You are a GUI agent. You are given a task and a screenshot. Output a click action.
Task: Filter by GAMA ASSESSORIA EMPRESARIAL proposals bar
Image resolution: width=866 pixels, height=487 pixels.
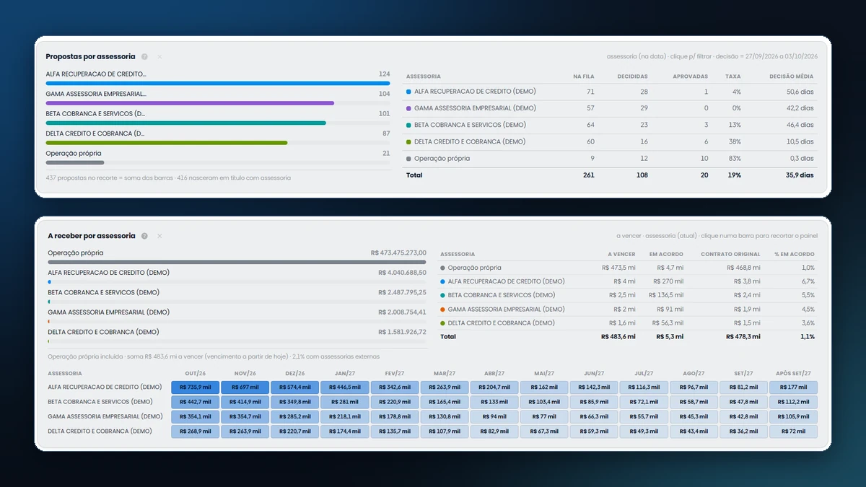218,97
